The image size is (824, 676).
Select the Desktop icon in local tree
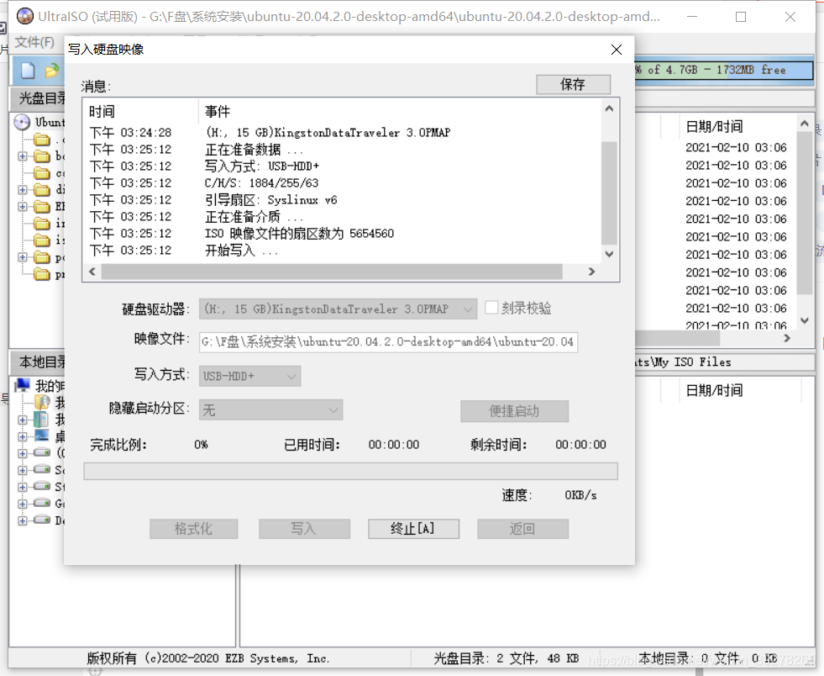[x=41, y=436]
